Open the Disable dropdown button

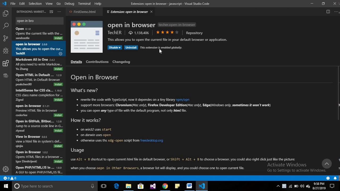[115, 47]
